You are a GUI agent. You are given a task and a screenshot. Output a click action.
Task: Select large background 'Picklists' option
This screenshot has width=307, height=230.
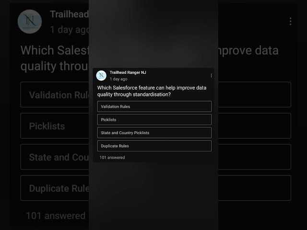(x=55, y=126)
